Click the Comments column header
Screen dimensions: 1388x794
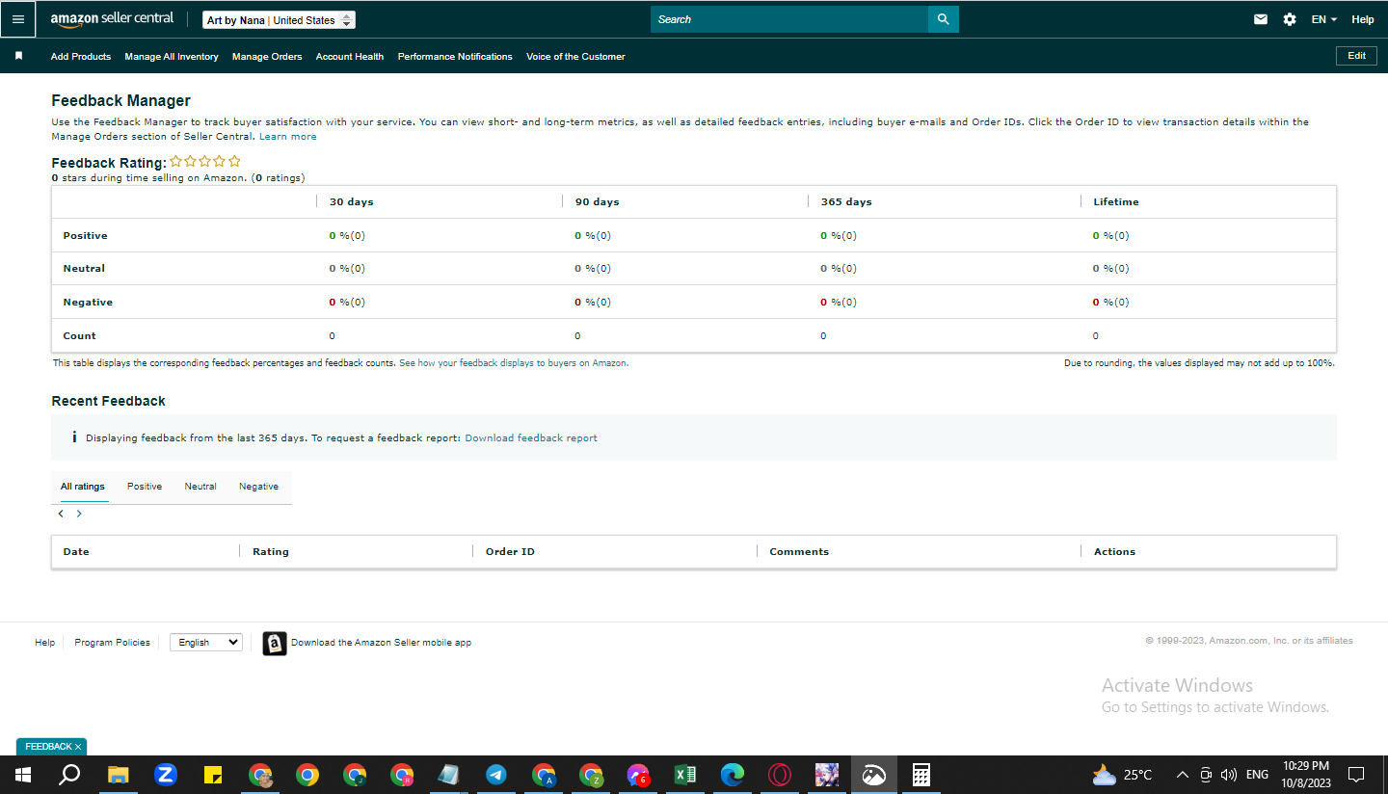point(799,552)
